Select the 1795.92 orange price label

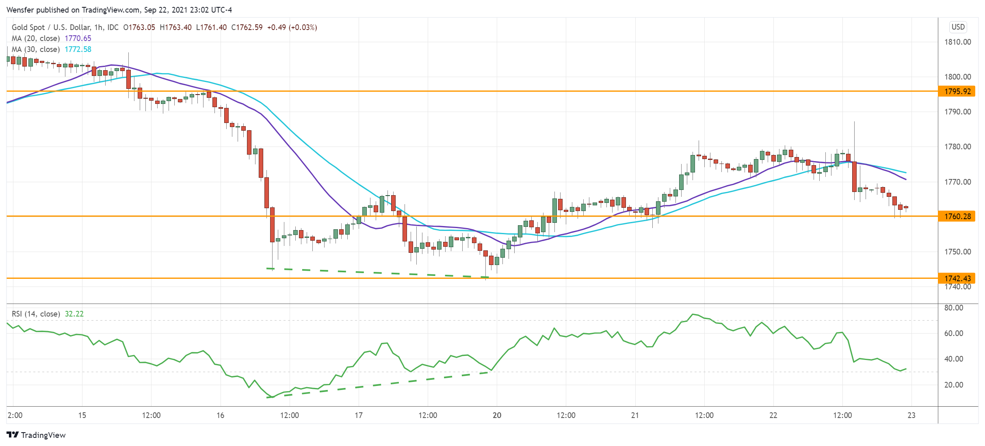[x=957, y=91]
